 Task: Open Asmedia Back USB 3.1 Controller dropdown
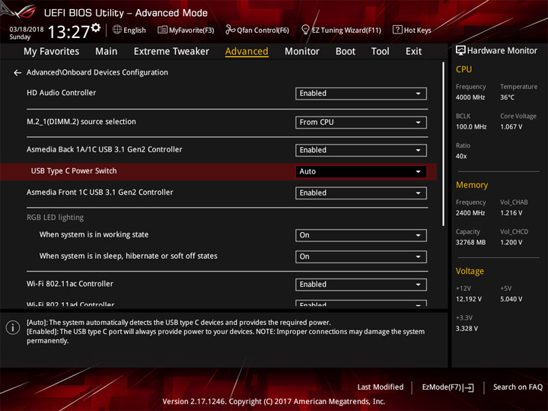point(361,150)
